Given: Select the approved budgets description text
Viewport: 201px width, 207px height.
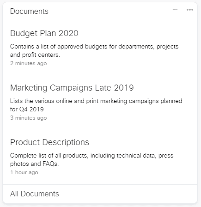Looking at the screenshot, I should [x=94, y=50].
